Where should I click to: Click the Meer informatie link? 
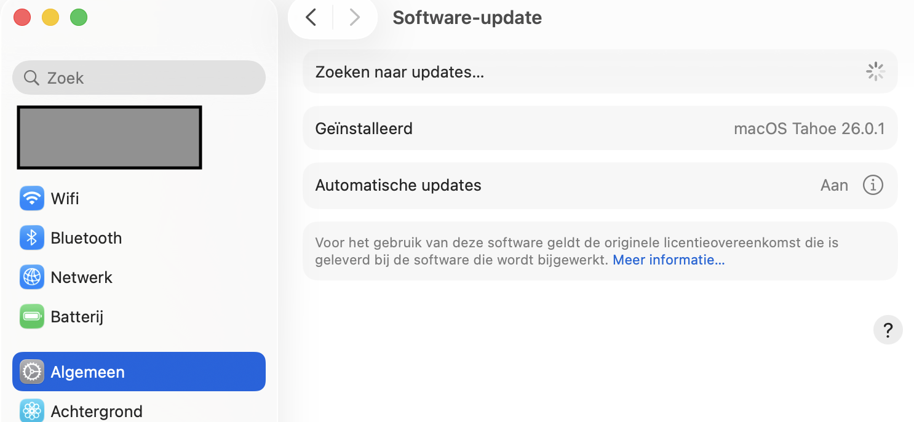click(669, 260)
